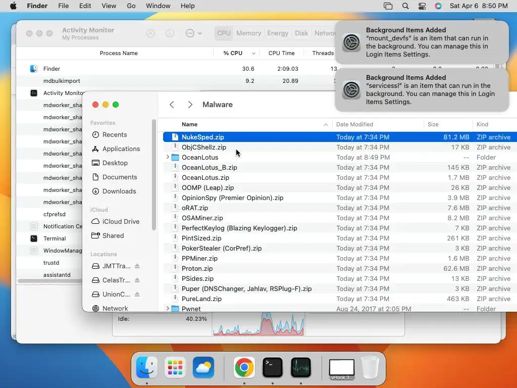Open the Help menu
The height and width of the screenshot is (388, 517).
(x=188, y=6)
